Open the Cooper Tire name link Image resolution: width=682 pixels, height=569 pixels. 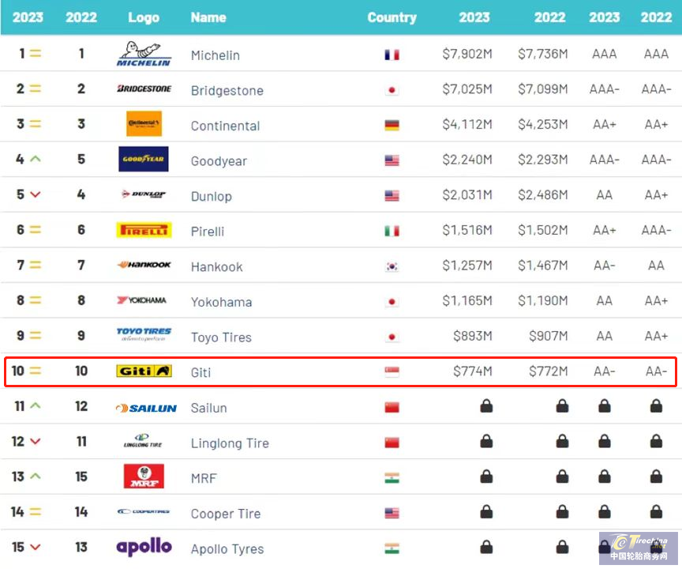point(226,514)
